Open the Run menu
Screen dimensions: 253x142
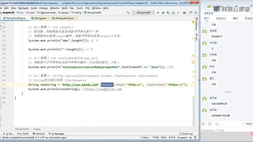pyautogui.click(x=72, y=8)
